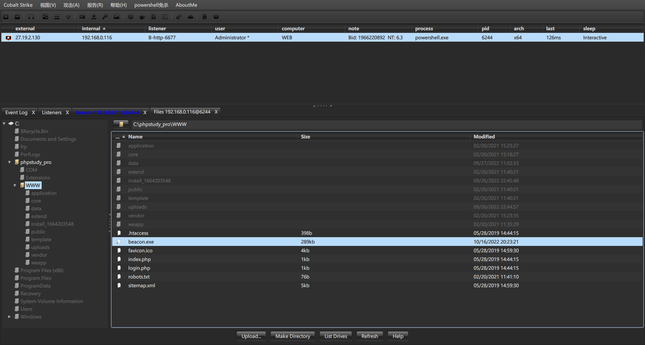Click the MS Office macro document icon
Screen dimensions: 645x345
154,17
